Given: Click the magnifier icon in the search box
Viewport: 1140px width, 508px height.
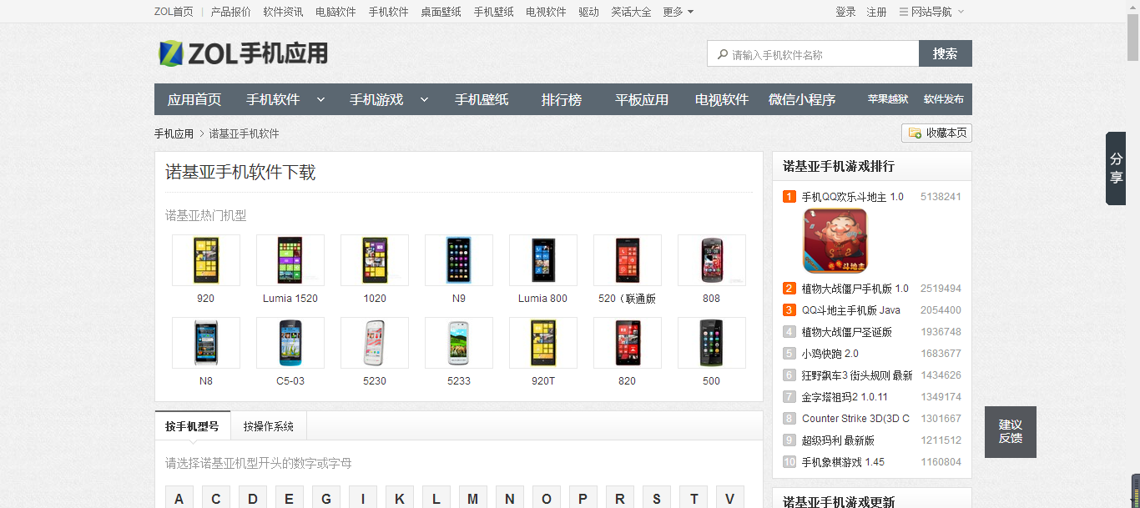Looking at the screenshot, I should [723, 53].
